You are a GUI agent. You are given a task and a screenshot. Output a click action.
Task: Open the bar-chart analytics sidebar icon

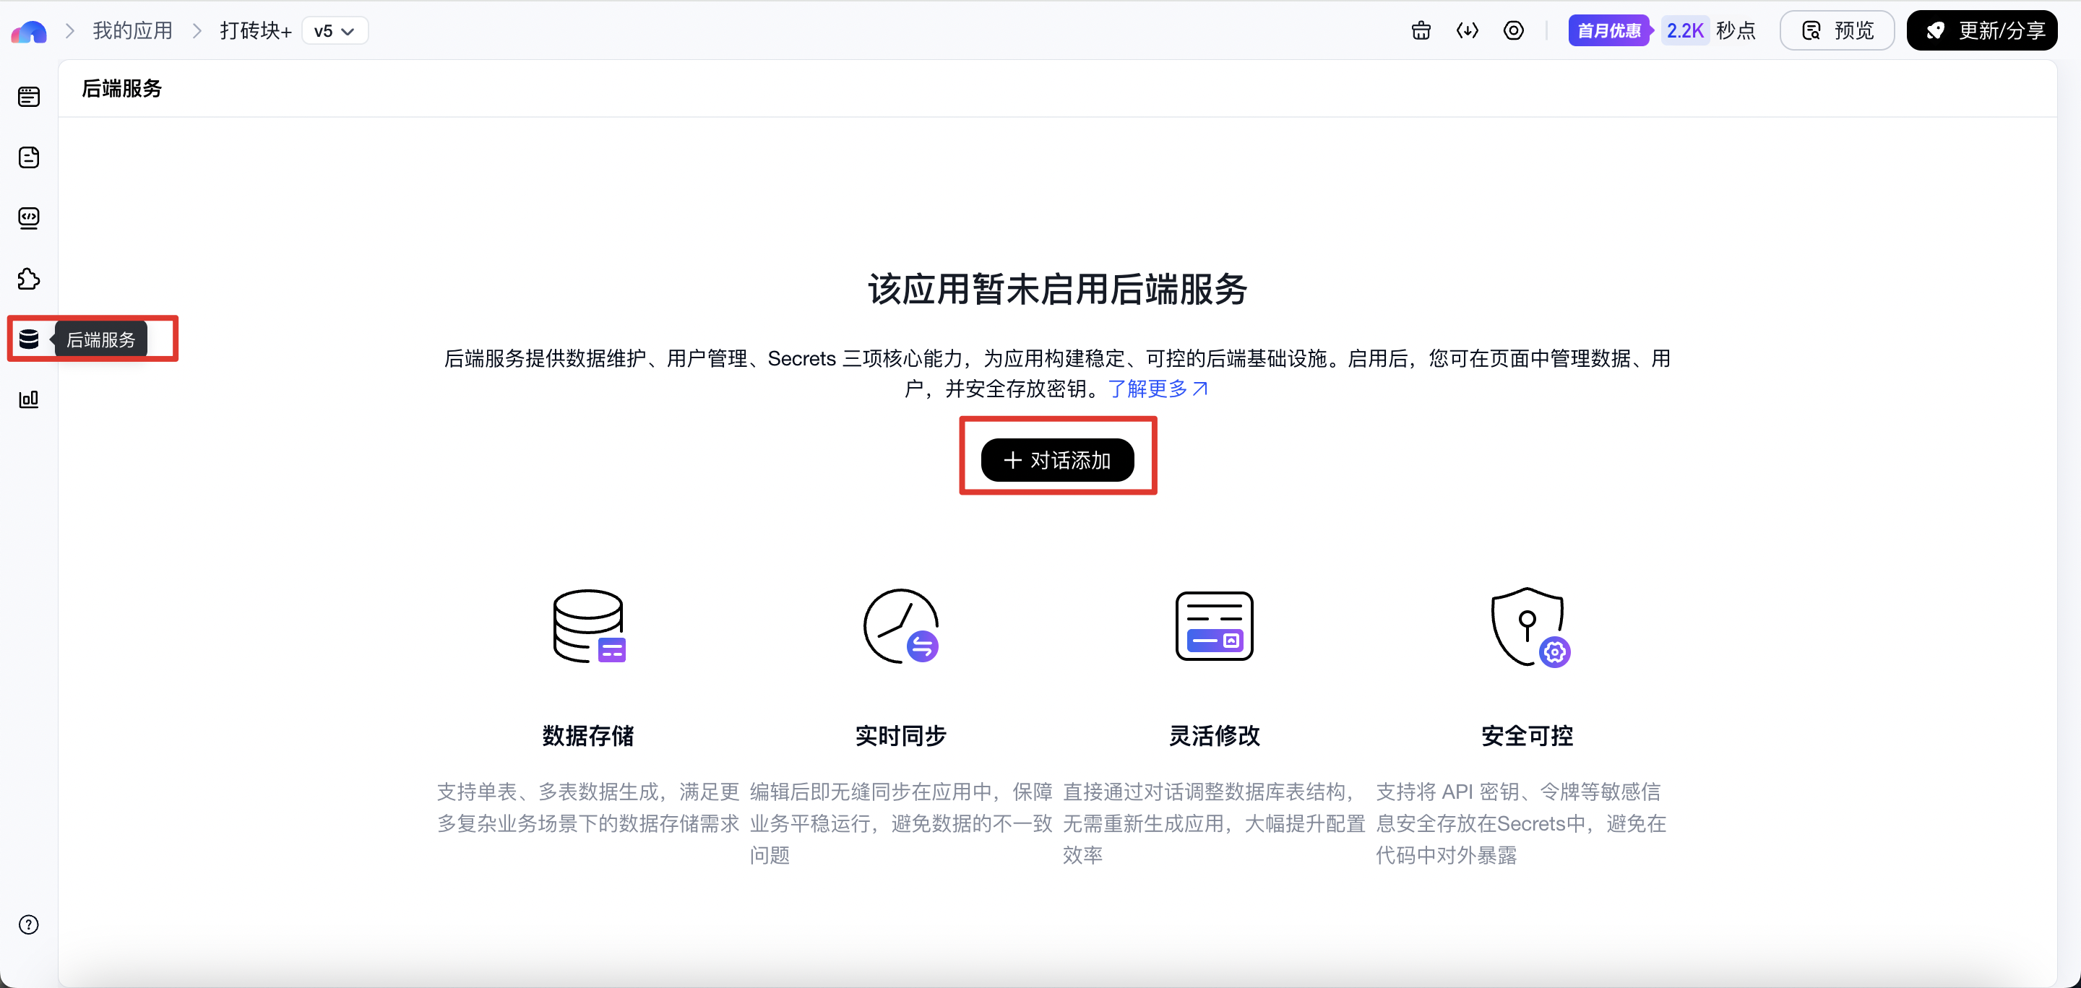(29, 399)
